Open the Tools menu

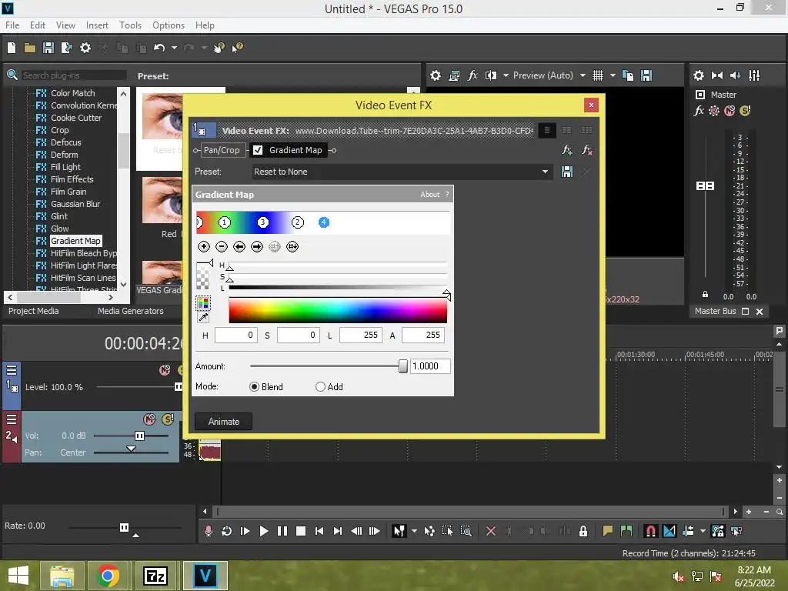[130, 25]
